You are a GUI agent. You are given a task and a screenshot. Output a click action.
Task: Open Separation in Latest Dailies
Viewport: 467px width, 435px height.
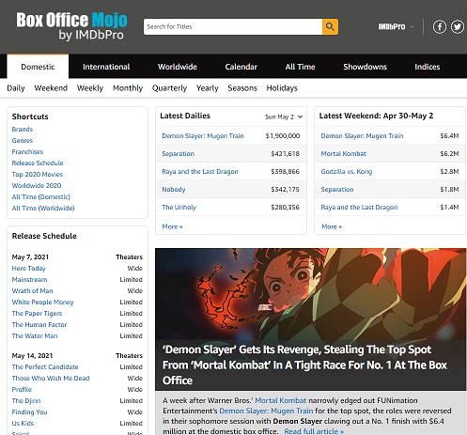click(x=178, y=153)
